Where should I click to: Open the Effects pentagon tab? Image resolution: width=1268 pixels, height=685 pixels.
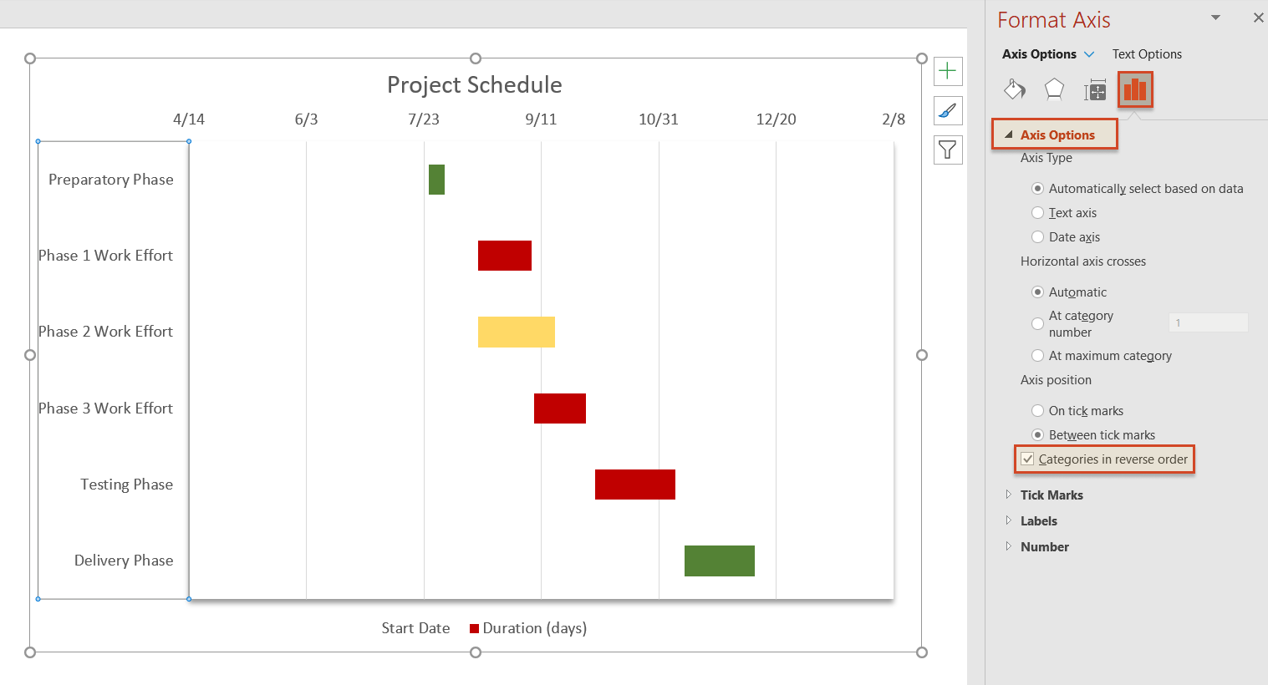pyautogui.click(x=1054, y=89)
